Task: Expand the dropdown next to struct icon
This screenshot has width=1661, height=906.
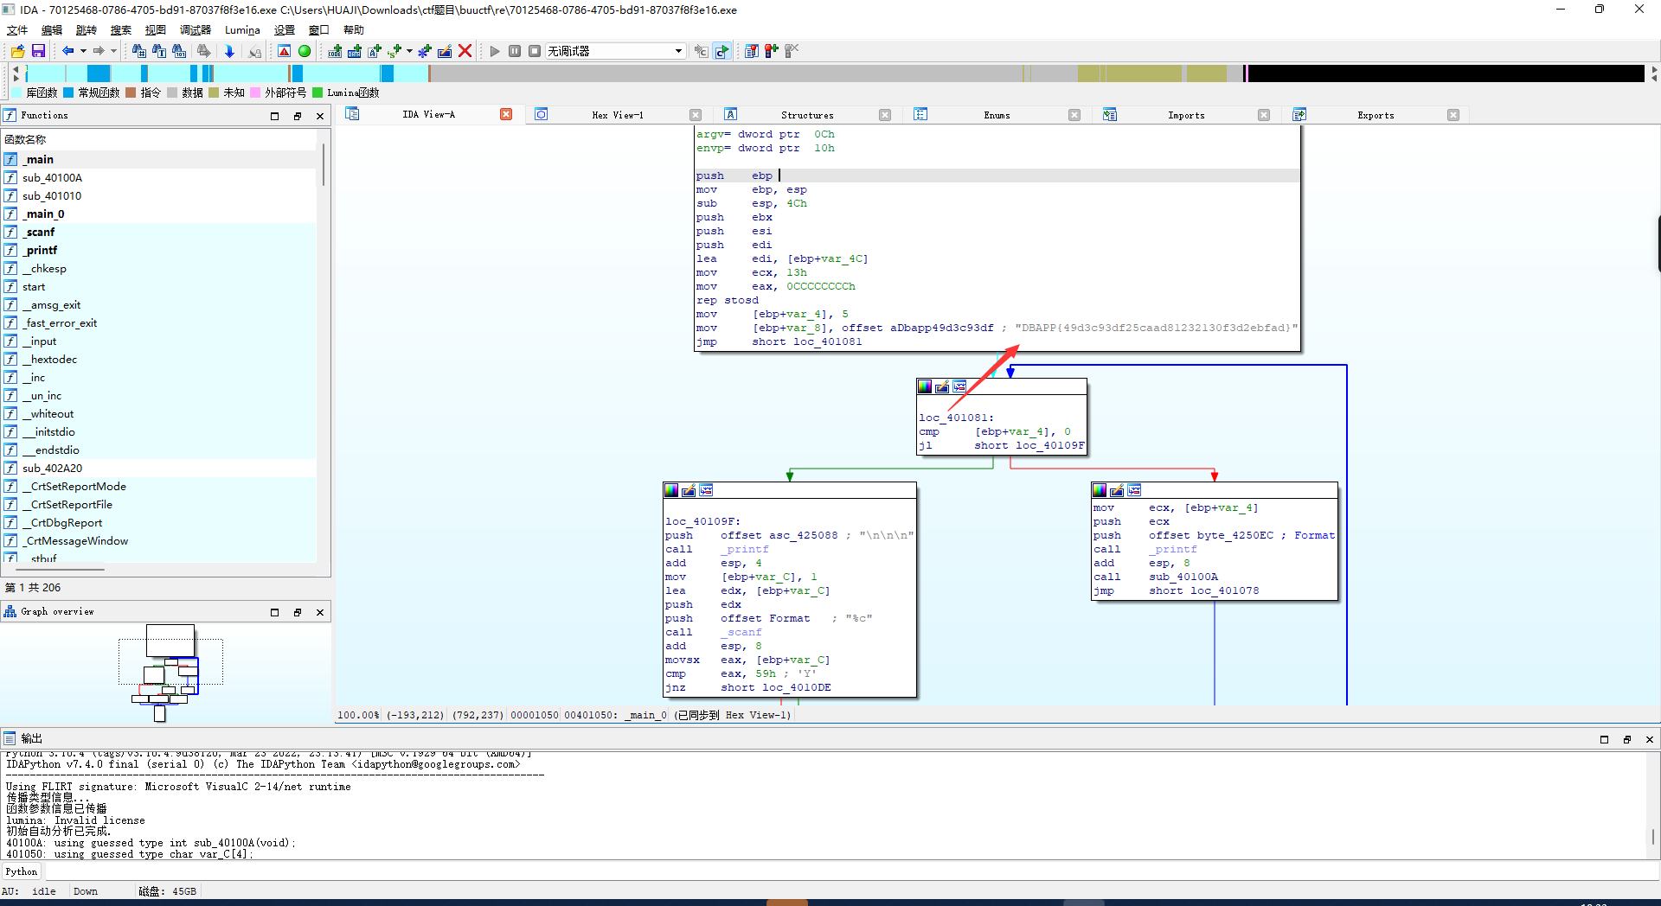Action: (x=409, y=51)
